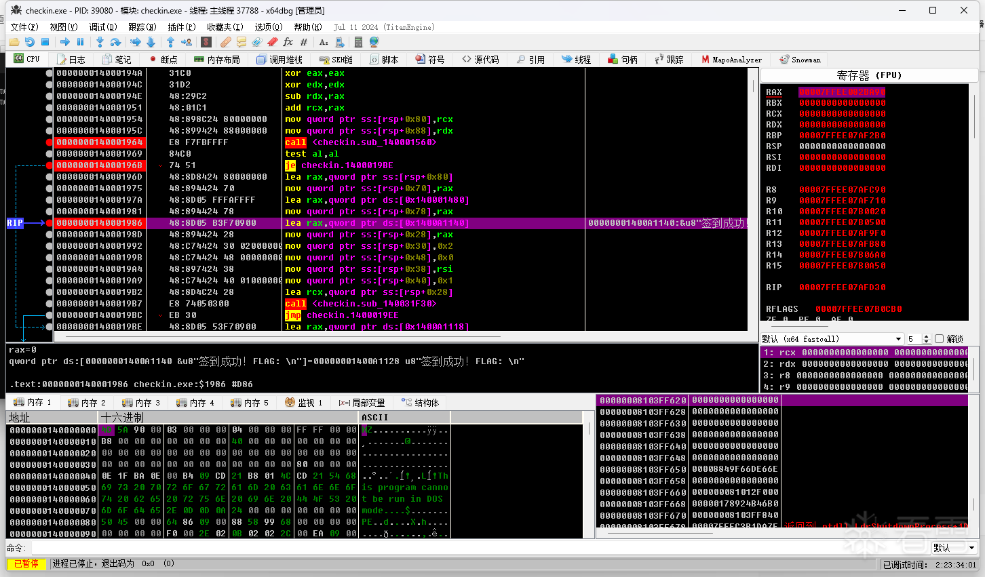Click the globe toolbar icon
985x577 pixels.
[374, 42]
